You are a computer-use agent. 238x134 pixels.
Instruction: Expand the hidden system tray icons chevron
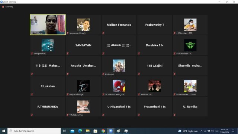coord(201,131)
